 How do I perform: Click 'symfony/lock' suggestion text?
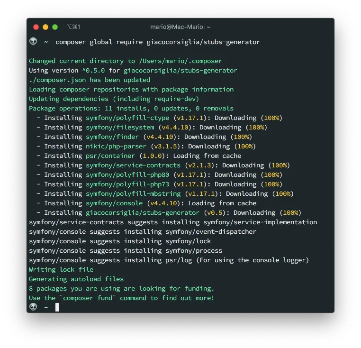[x=188, y=241]
